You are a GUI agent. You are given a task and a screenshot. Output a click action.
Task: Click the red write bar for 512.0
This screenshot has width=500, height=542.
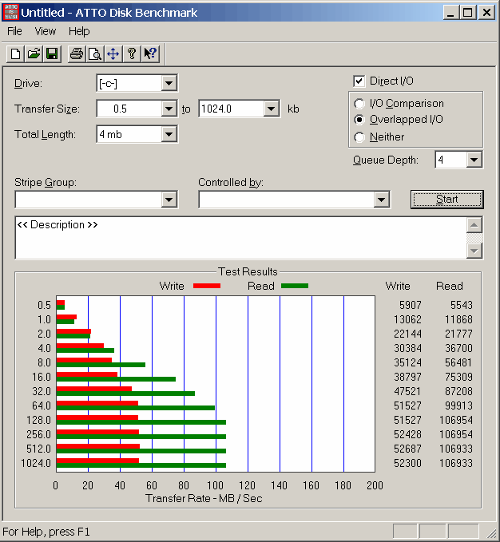(x=98, y=446)
